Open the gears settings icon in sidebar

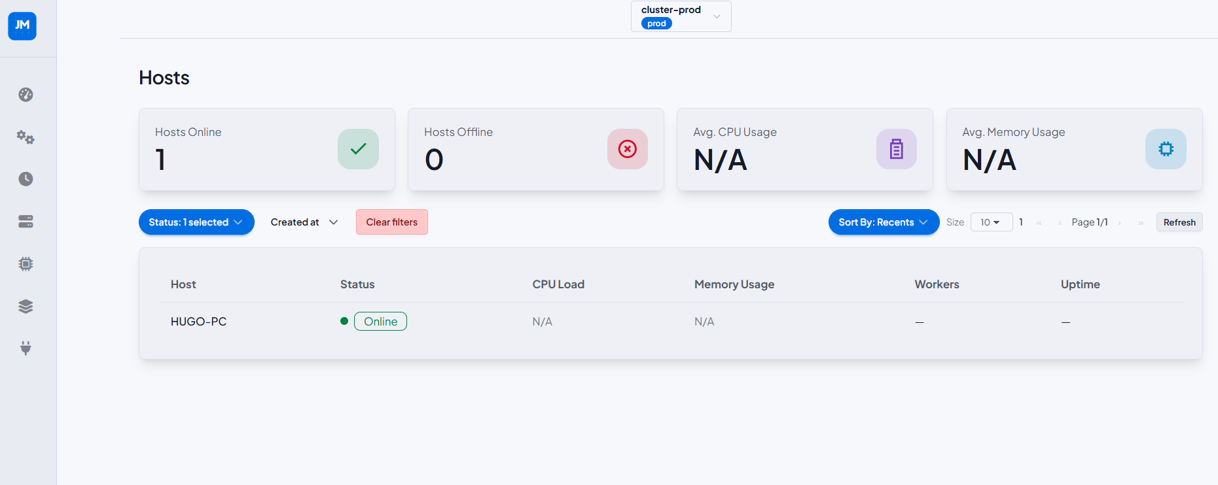[x=26, y=137]
